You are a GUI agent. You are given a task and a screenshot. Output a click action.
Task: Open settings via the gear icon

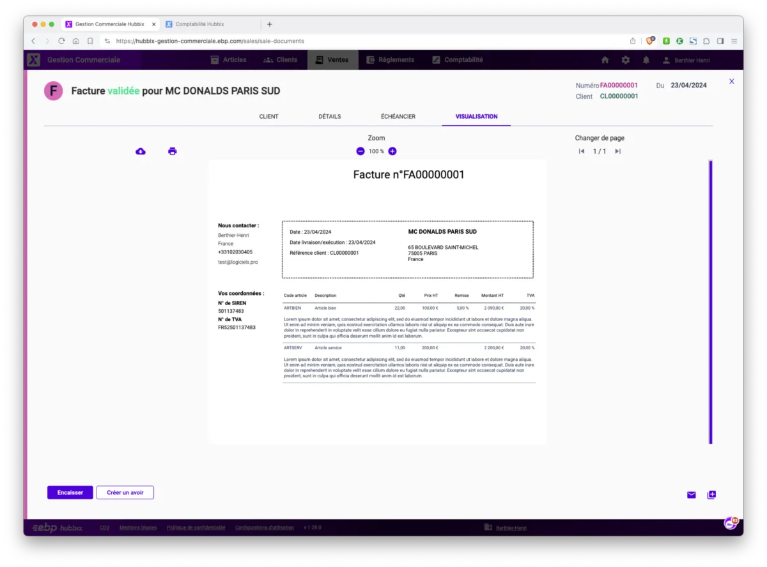click(626, 60)
